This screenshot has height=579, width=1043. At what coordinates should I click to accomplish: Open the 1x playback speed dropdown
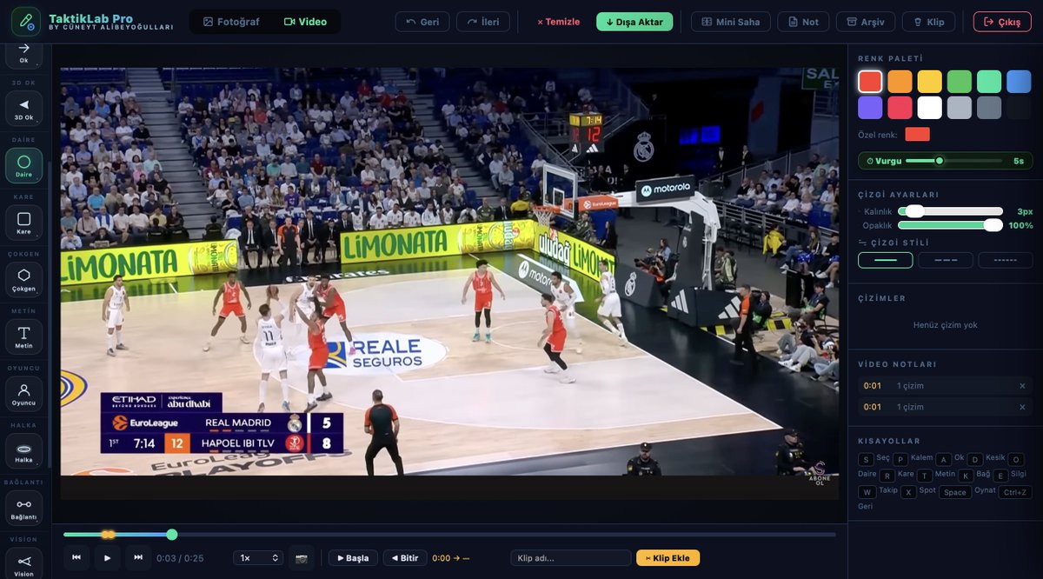[258, 558]
